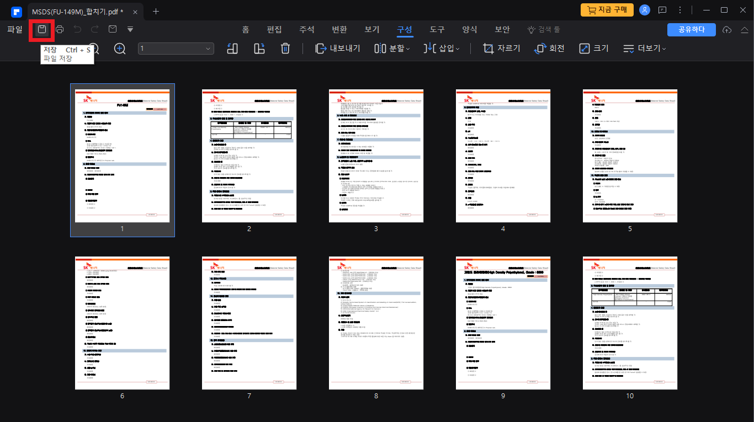
Task: Click the Redo arrow icon
Action: pos(95,29)
